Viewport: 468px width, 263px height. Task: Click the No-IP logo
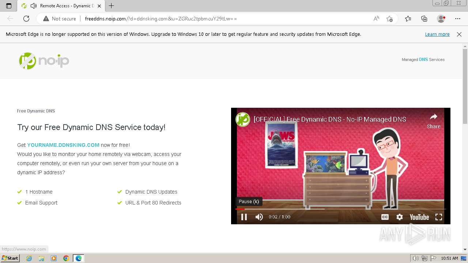point(44,61)
